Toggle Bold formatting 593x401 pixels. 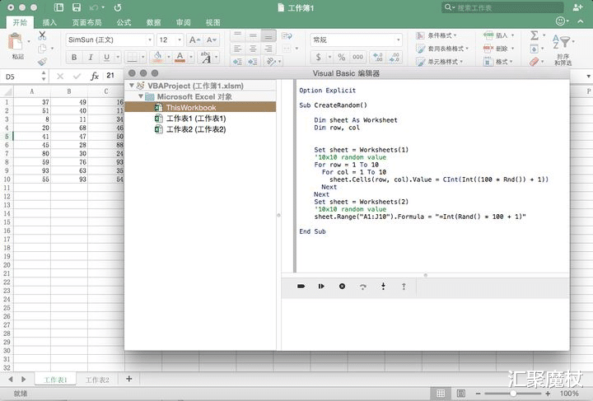tap(74, 58)
